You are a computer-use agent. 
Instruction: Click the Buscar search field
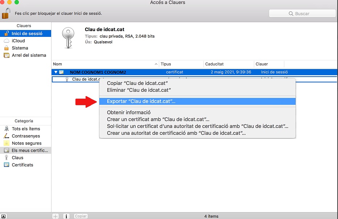click(x=302, y=13)
